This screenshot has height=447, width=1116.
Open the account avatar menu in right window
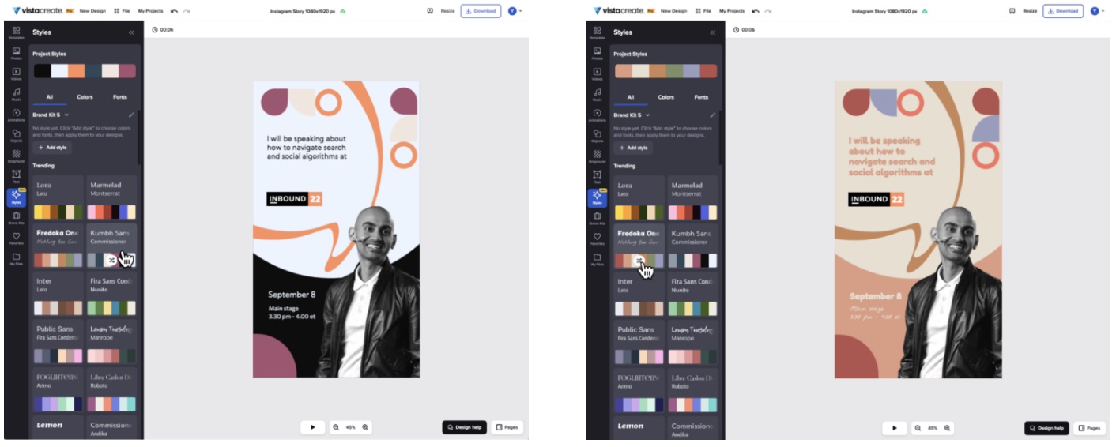[1097, 11]
